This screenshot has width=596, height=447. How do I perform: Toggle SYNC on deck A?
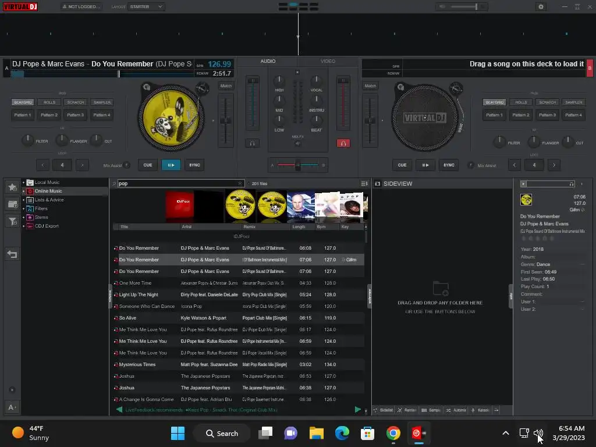coord(194,165)
